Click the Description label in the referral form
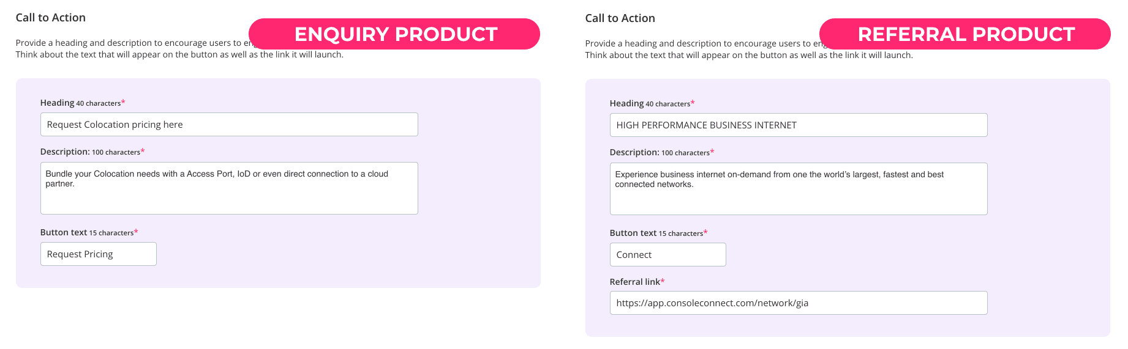The width and height of the screenshot is (1128, 349). pyautogui.click(x=634, y=152)
